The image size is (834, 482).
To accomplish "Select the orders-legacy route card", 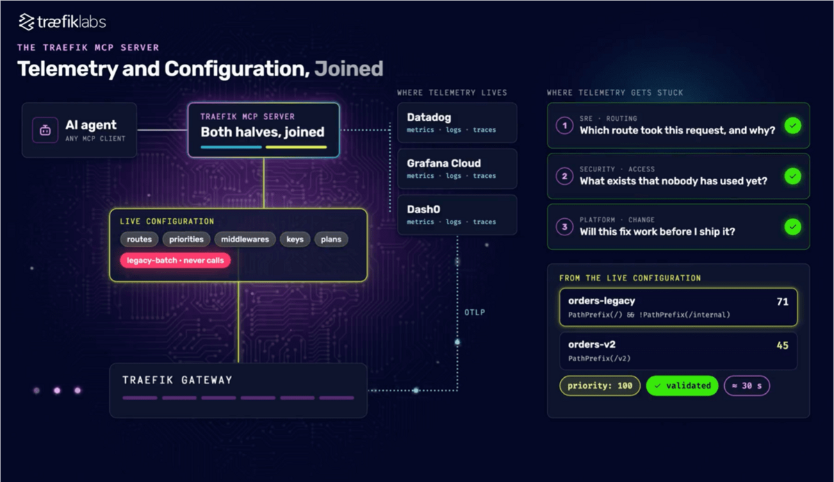I will 678,308.
